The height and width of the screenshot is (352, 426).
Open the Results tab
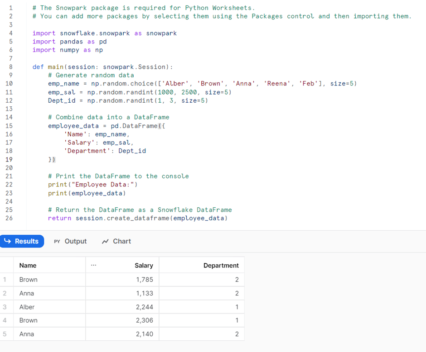click(x=22, y=241)
